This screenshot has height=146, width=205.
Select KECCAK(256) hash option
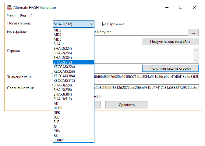click(64, 71)
